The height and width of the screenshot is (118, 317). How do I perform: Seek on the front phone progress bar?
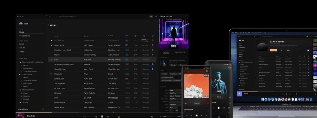(x=197, y=110)
